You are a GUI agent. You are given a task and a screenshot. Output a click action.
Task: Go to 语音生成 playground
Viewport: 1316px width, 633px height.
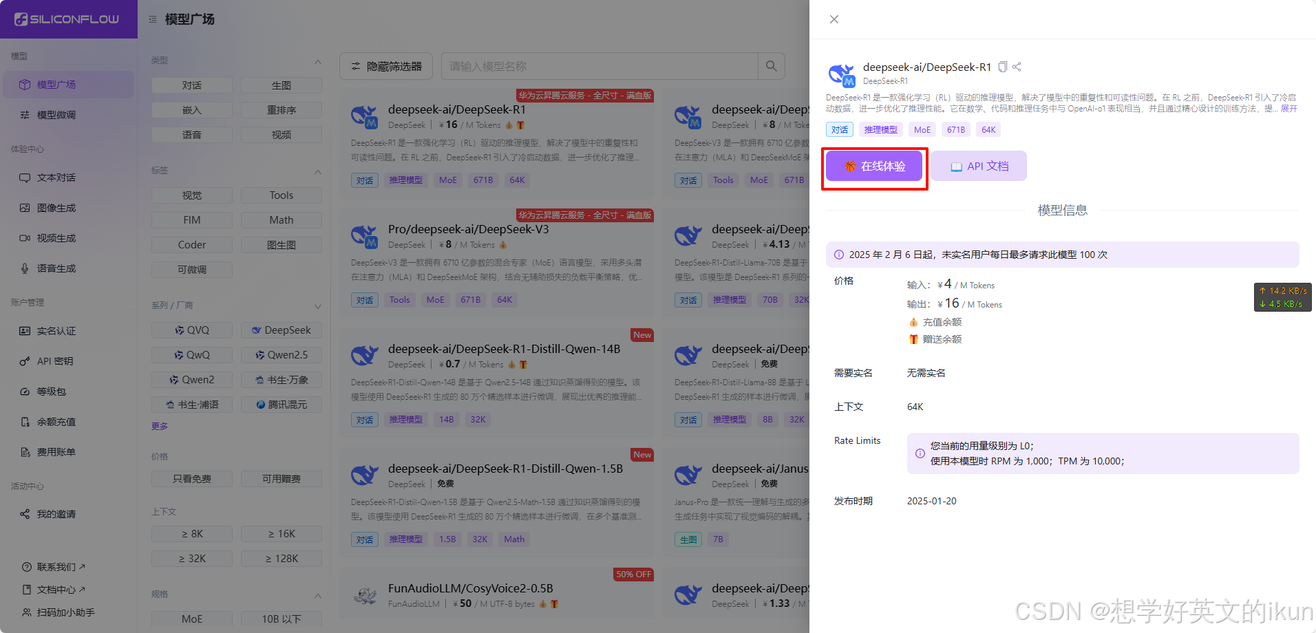pyautogui.click(x=68, y=268)
